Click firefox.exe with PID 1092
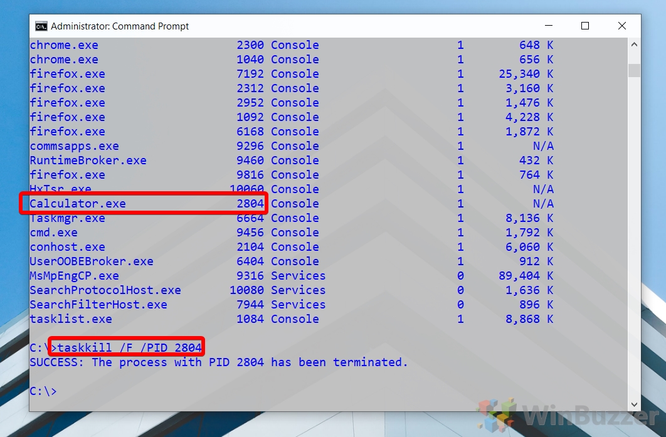666x437 pixels. click(x=292, y=117)
